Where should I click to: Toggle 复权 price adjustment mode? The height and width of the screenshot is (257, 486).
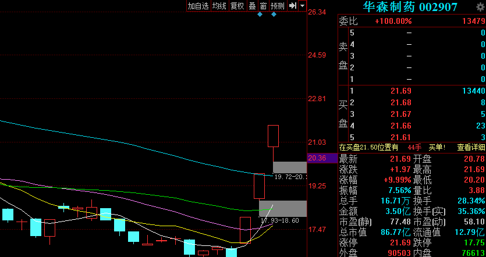(x=237, y=6)
